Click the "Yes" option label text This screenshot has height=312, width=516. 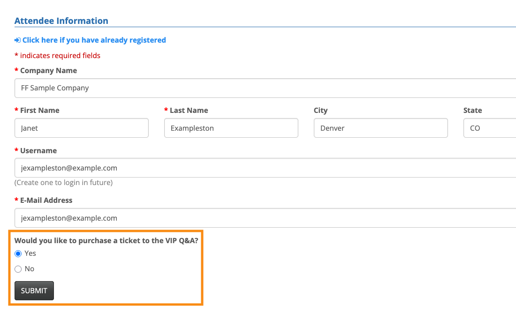[30, 253]
